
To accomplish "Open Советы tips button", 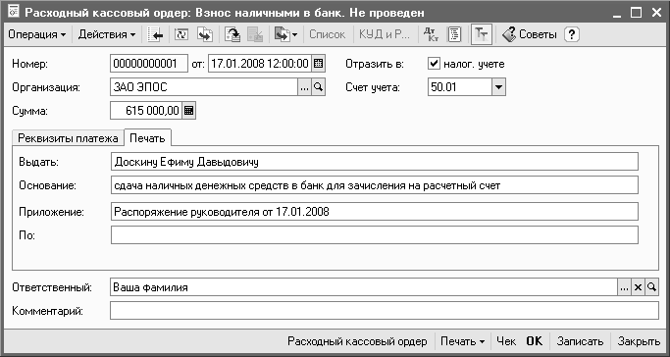I will tap(530, 35).
